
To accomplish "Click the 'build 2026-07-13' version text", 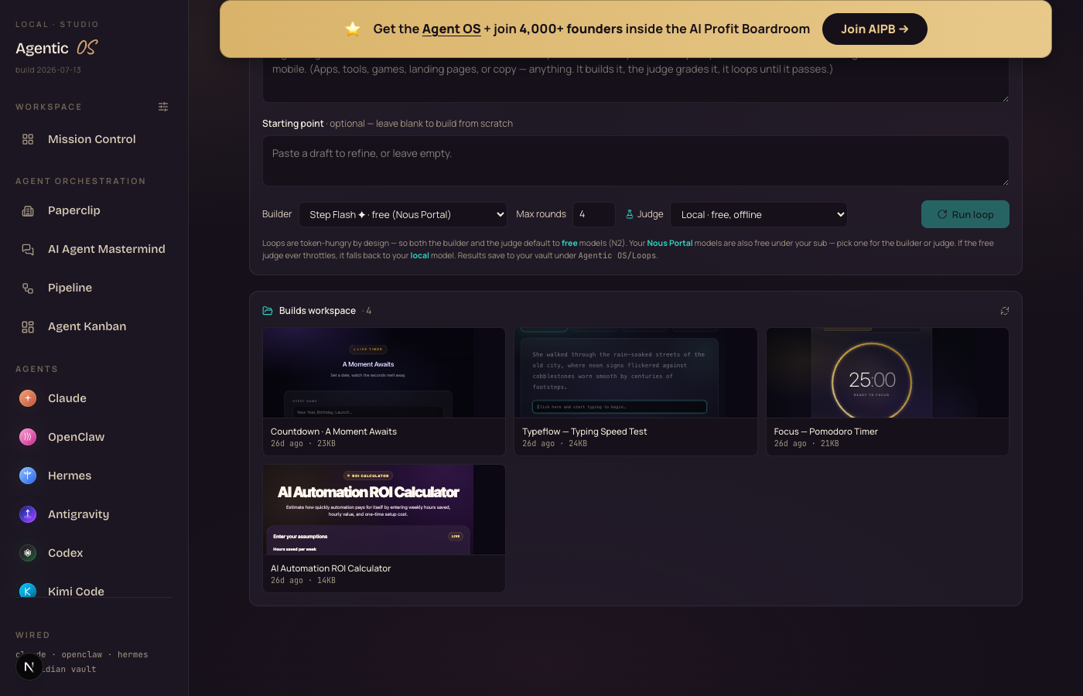I will (x=48, y=70).
